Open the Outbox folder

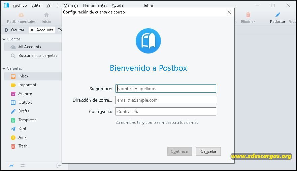[33, 102]
